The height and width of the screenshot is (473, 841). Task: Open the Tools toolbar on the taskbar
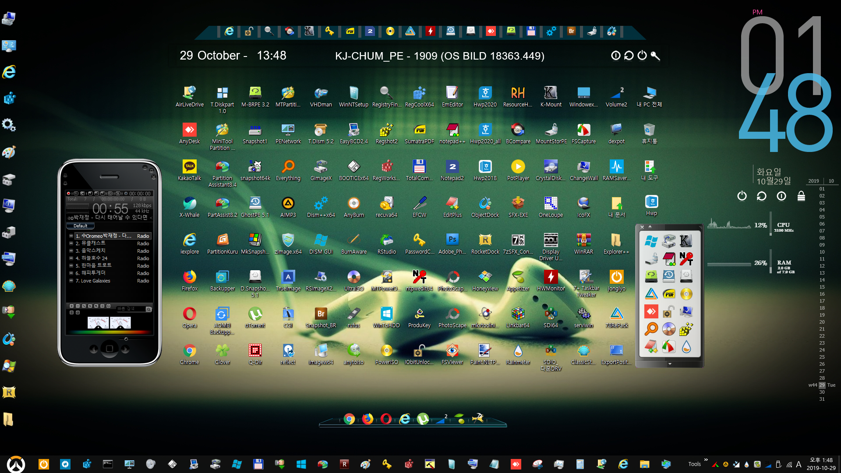point(694,464)
